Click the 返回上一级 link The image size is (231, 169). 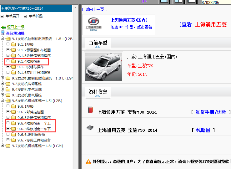point(16,27)
